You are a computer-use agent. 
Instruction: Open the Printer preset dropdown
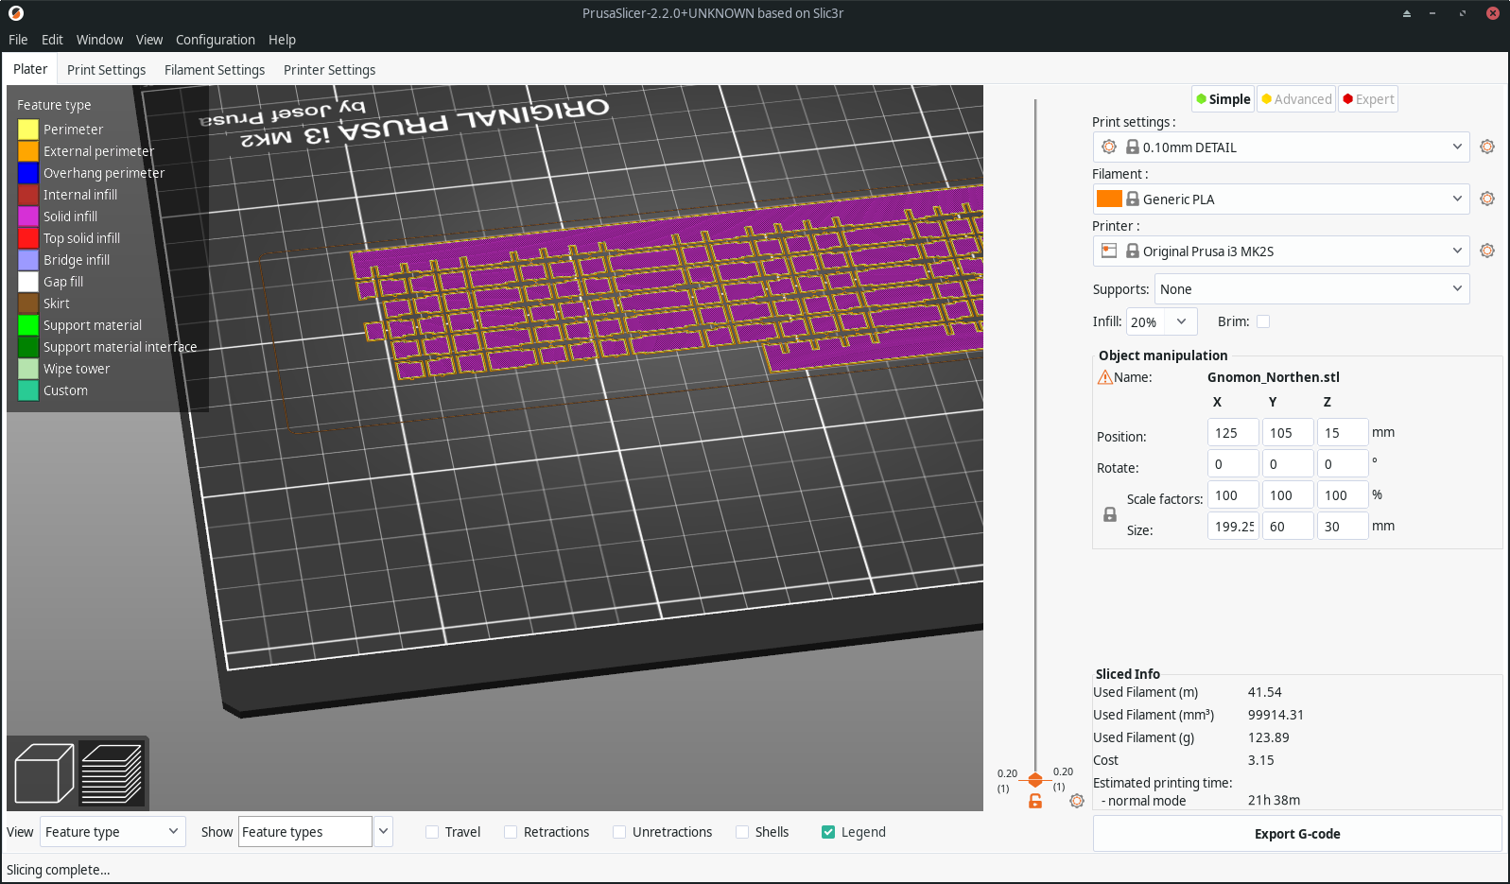point(1281,251)
